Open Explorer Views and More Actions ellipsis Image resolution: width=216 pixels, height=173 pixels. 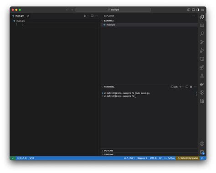tap(194, 16)
